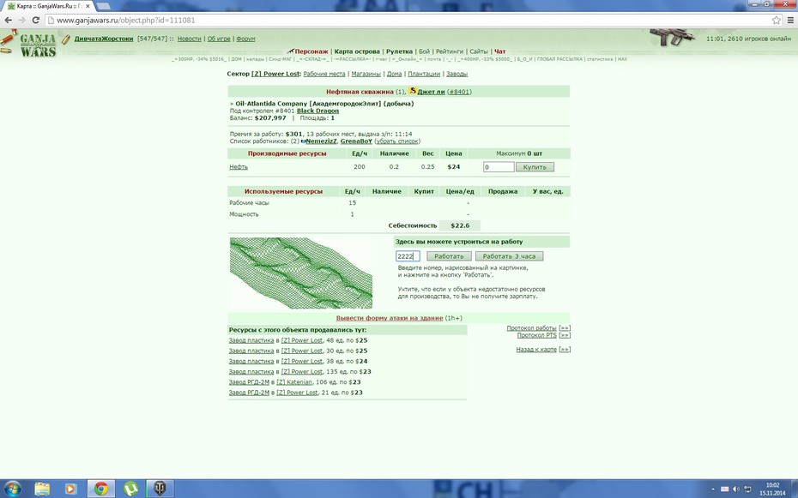Click the pencil icon beside ДивчатаЖорстоки
Viewport: 798px width, 498px height.
[x=66, y=39]
